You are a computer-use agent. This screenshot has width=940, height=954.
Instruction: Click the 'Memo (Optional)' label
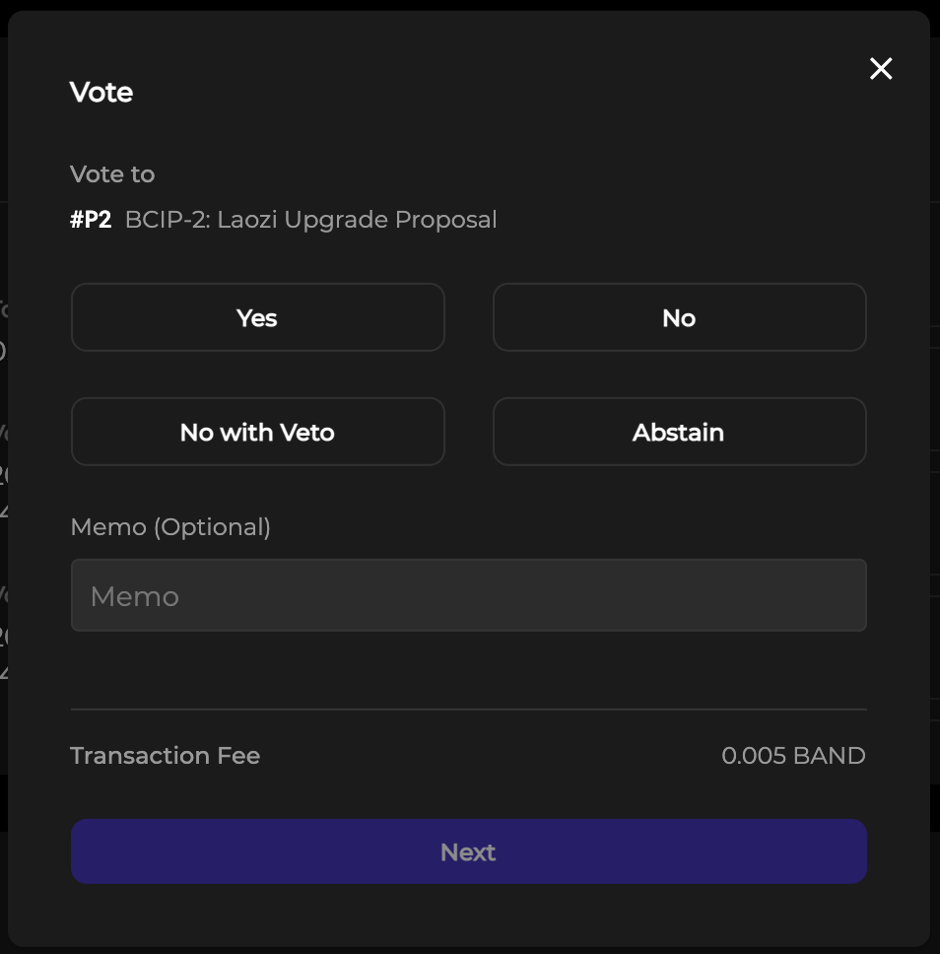pos(170,527)
